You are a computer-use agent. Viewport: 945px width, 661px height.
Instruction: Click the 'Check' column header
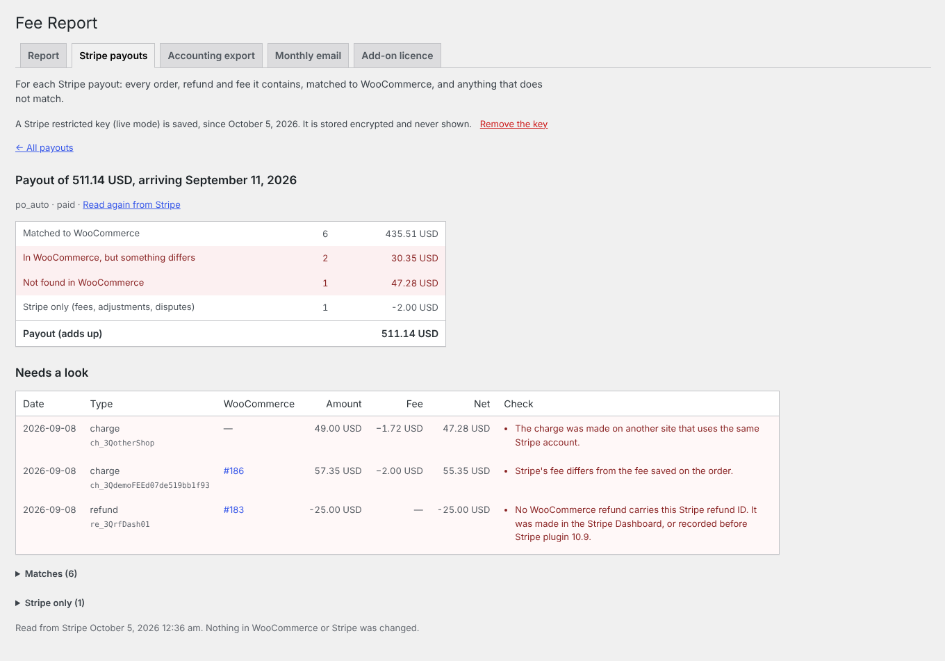click(x=518, y=404)
